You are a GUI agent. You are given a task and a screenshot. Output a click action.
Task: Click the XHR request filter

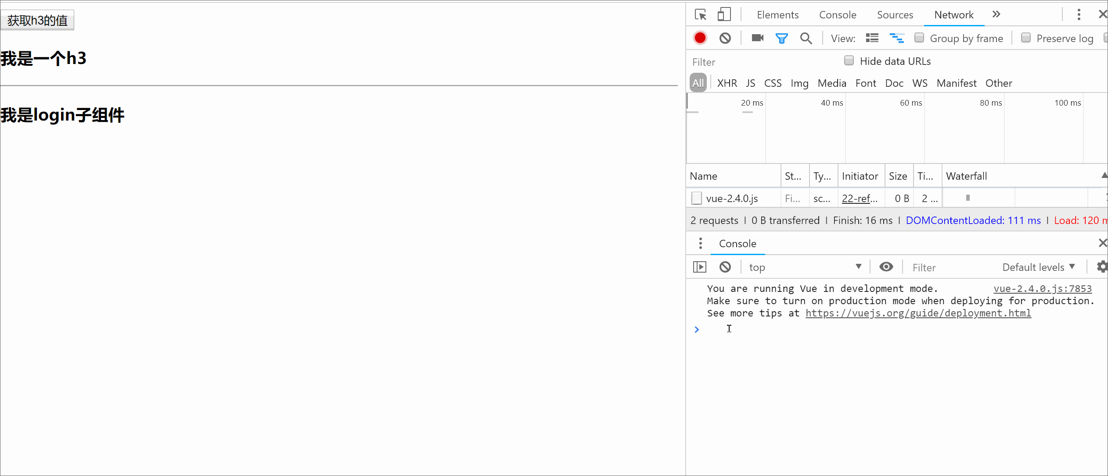[x=727, y=83]
